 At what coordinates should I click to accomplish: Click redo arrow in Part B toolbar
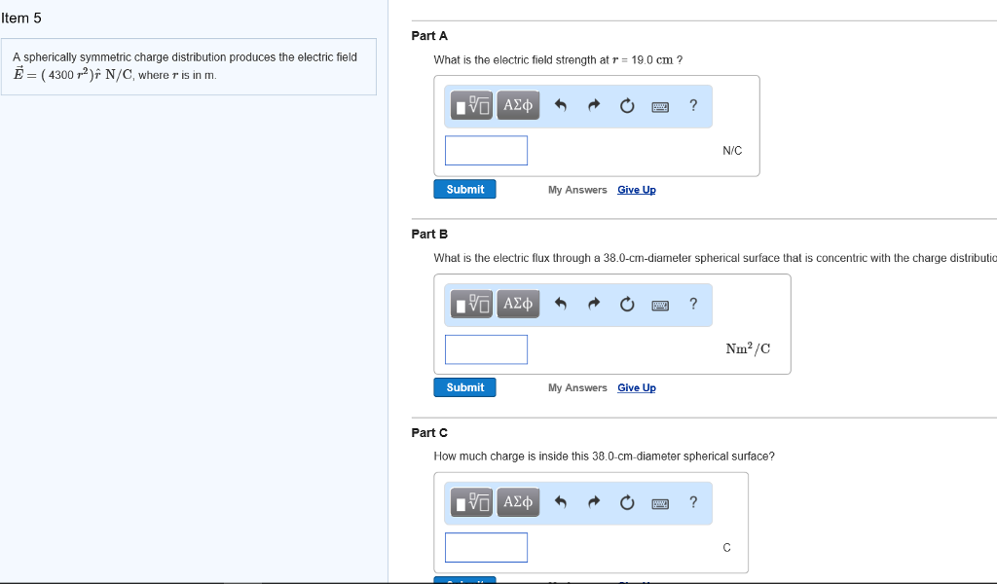click(x=594, y=305)
